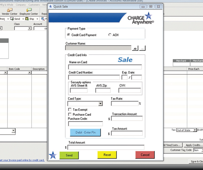This screenshot has width=203, height=170.
Task: Open the Customer Tax Code dropdown
Action: pyautogui.click(x=202, y=150)
